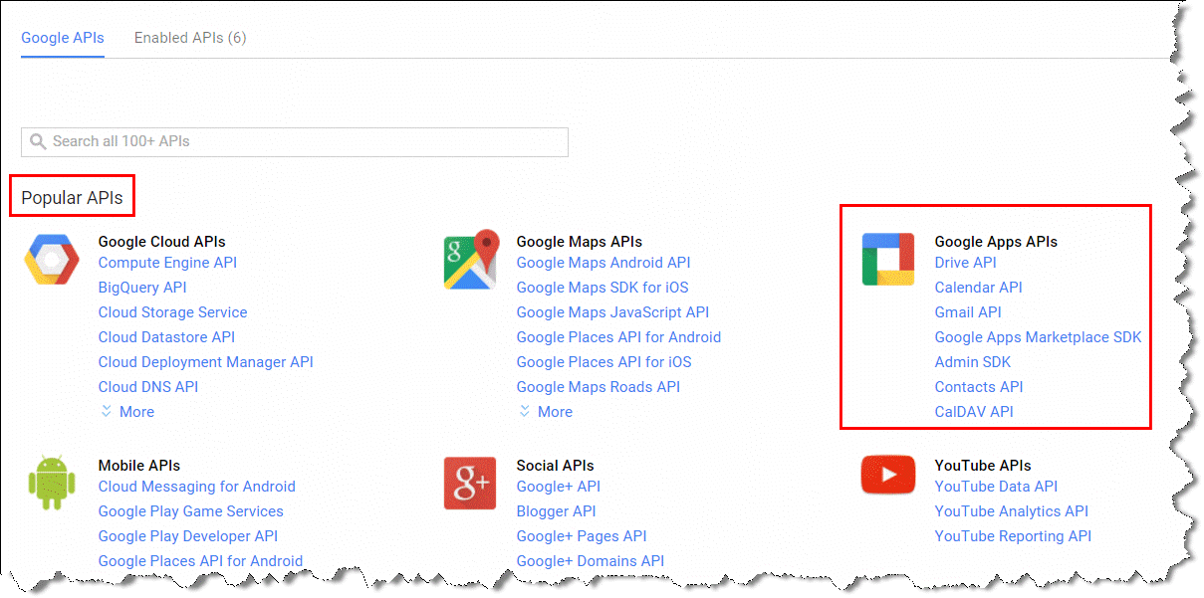Open YouTube Data API
The height and width of the screenshot is (598, 1204).
click(x=996, y=487)
